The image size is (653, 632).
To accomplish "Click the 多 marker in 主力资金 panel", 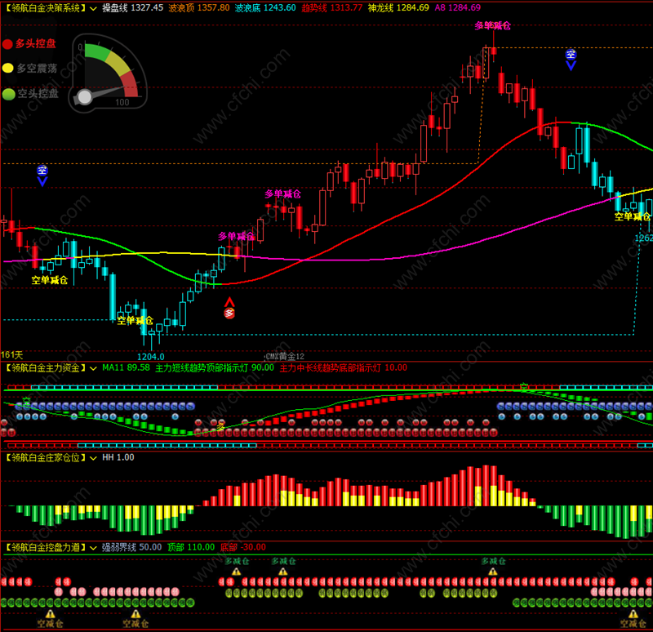I will click(x=220, y=426).
